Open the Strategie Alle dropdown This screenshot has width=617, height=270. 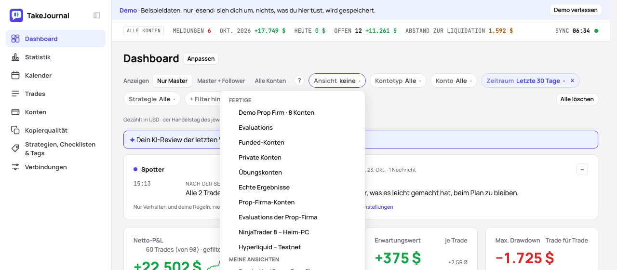click(152, 99)
